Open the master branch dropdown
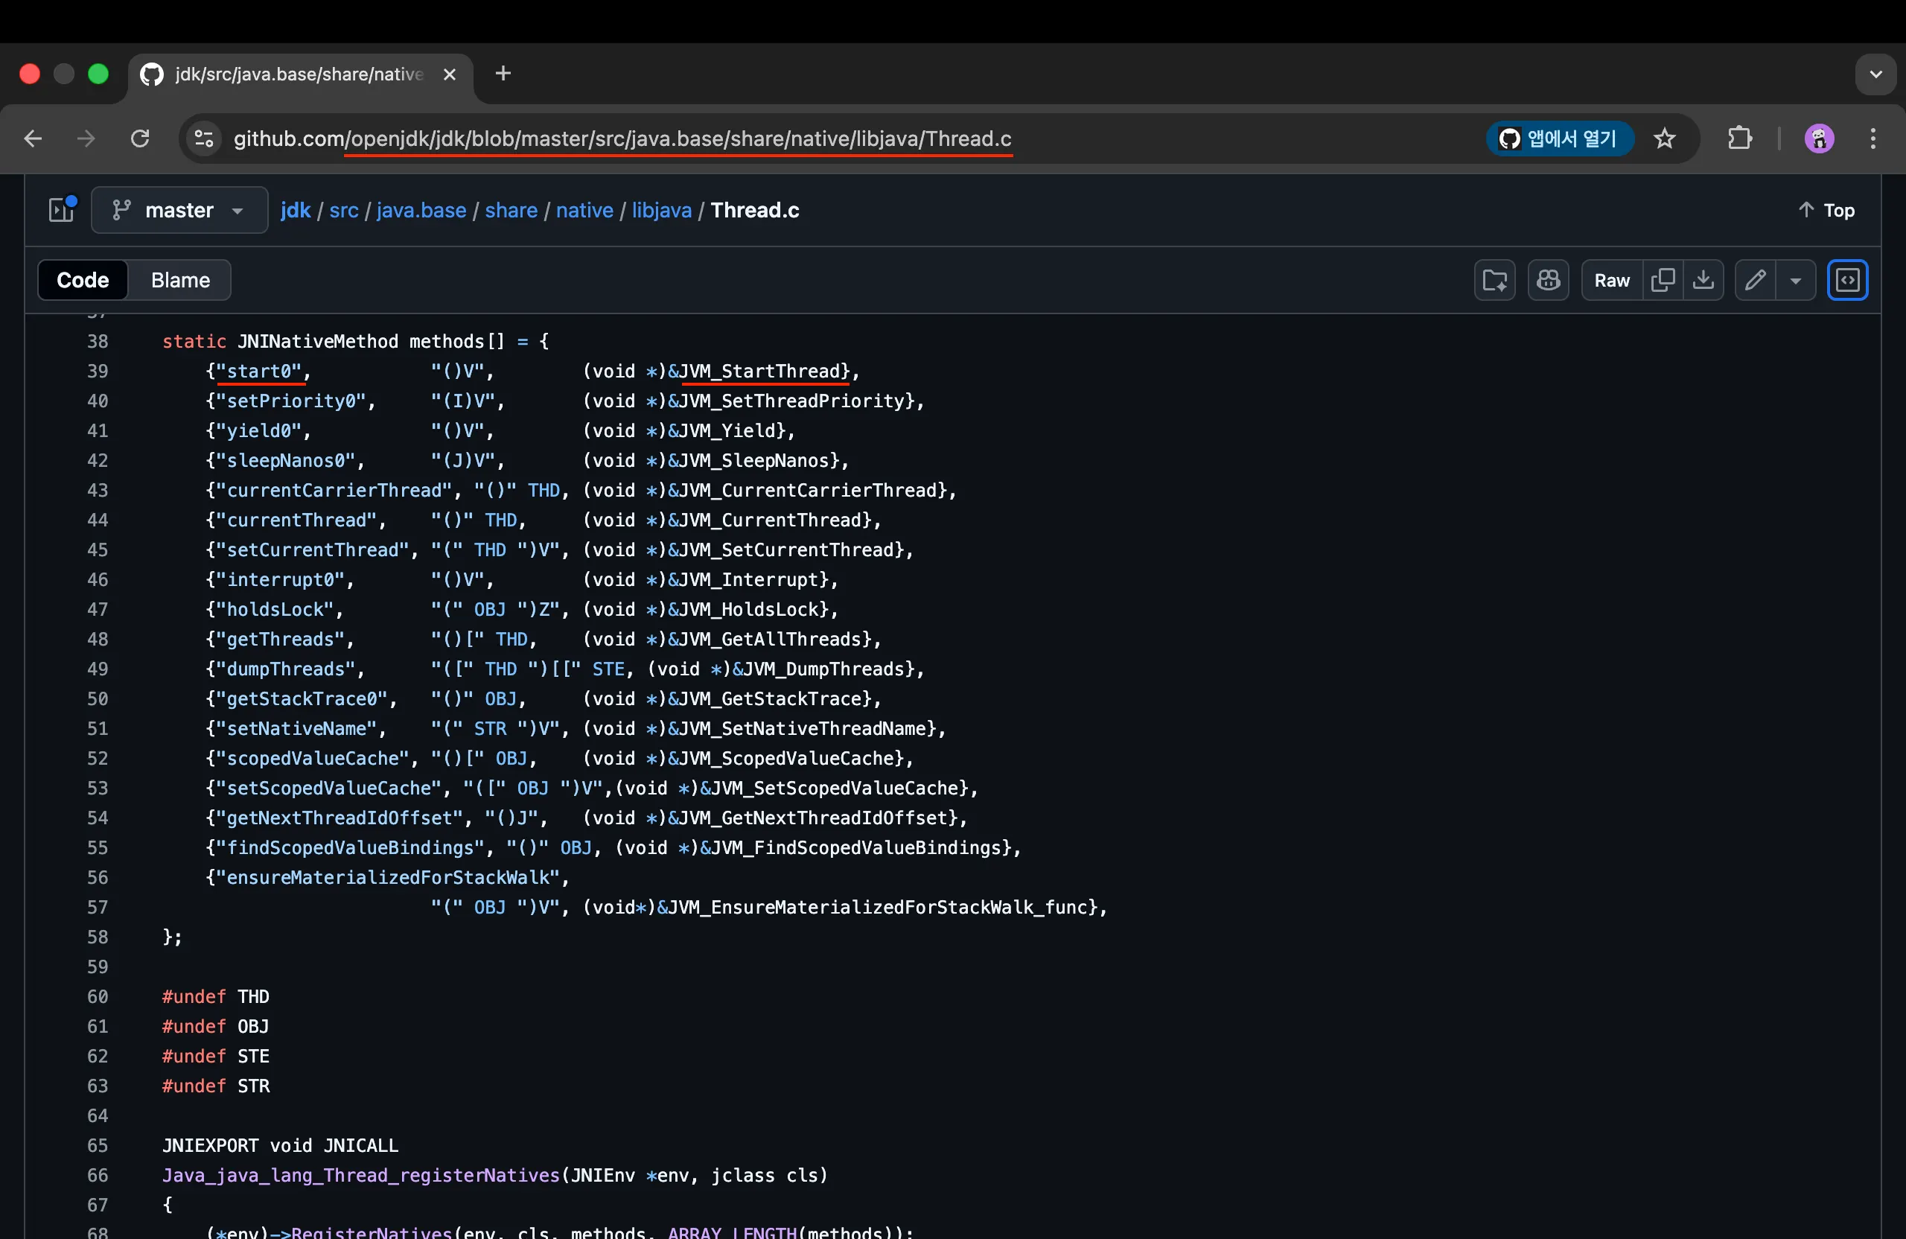 (179, 210)
